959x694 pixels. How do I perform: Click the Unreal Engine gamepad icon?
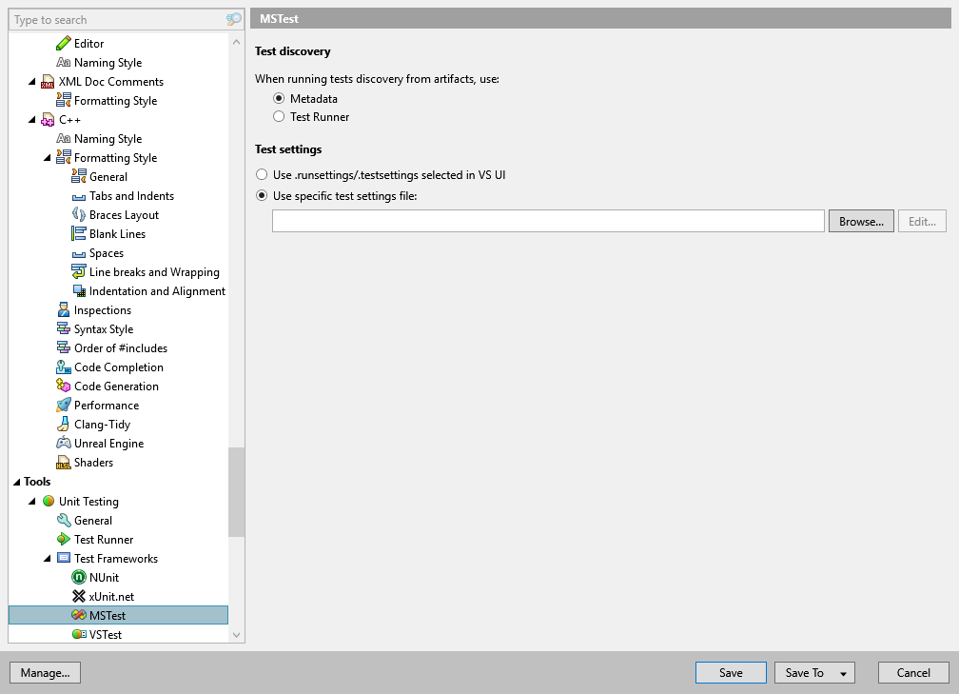point(64,443)
